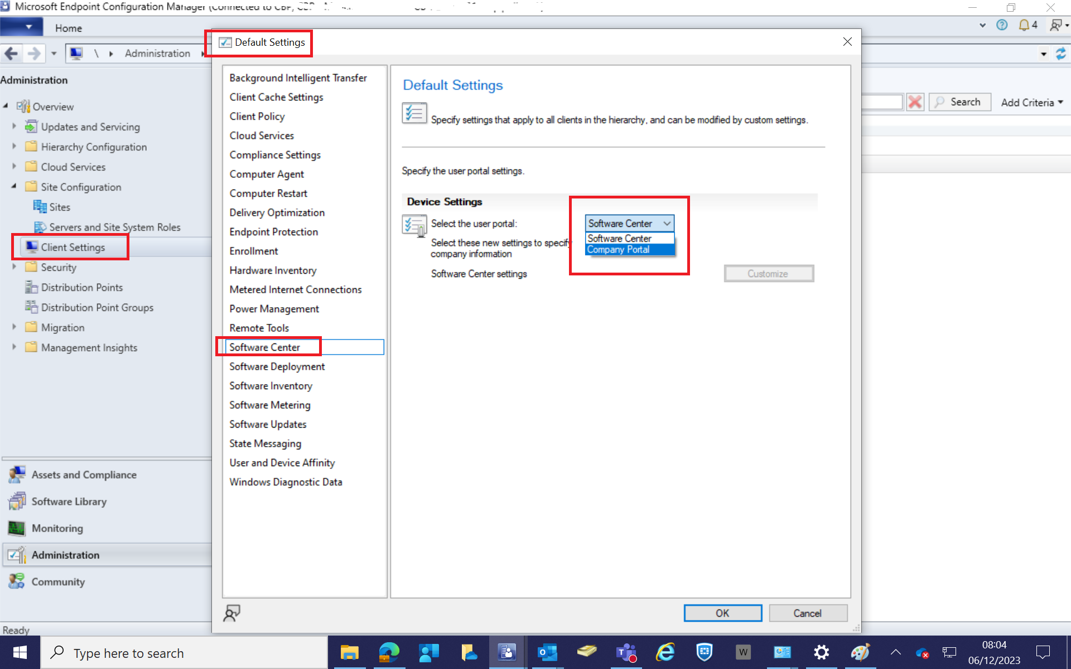
Task: Open the Add Criteria dropdown
Action: click(1033, 103)
